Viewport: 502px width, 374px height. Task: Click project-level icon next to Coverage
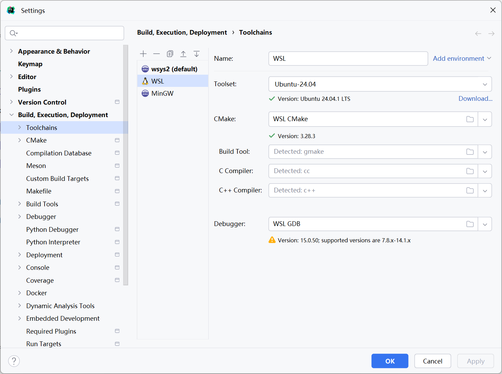pyautogui.click(x=117, y=280)
